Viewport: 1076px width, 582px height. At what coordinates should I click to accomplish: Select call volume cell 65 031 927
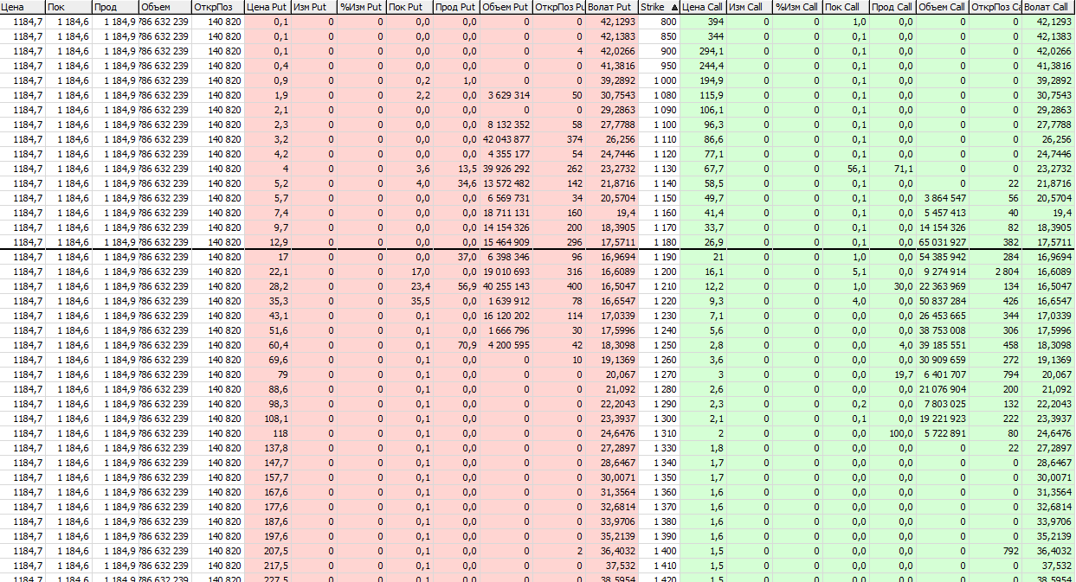[943, 242]
